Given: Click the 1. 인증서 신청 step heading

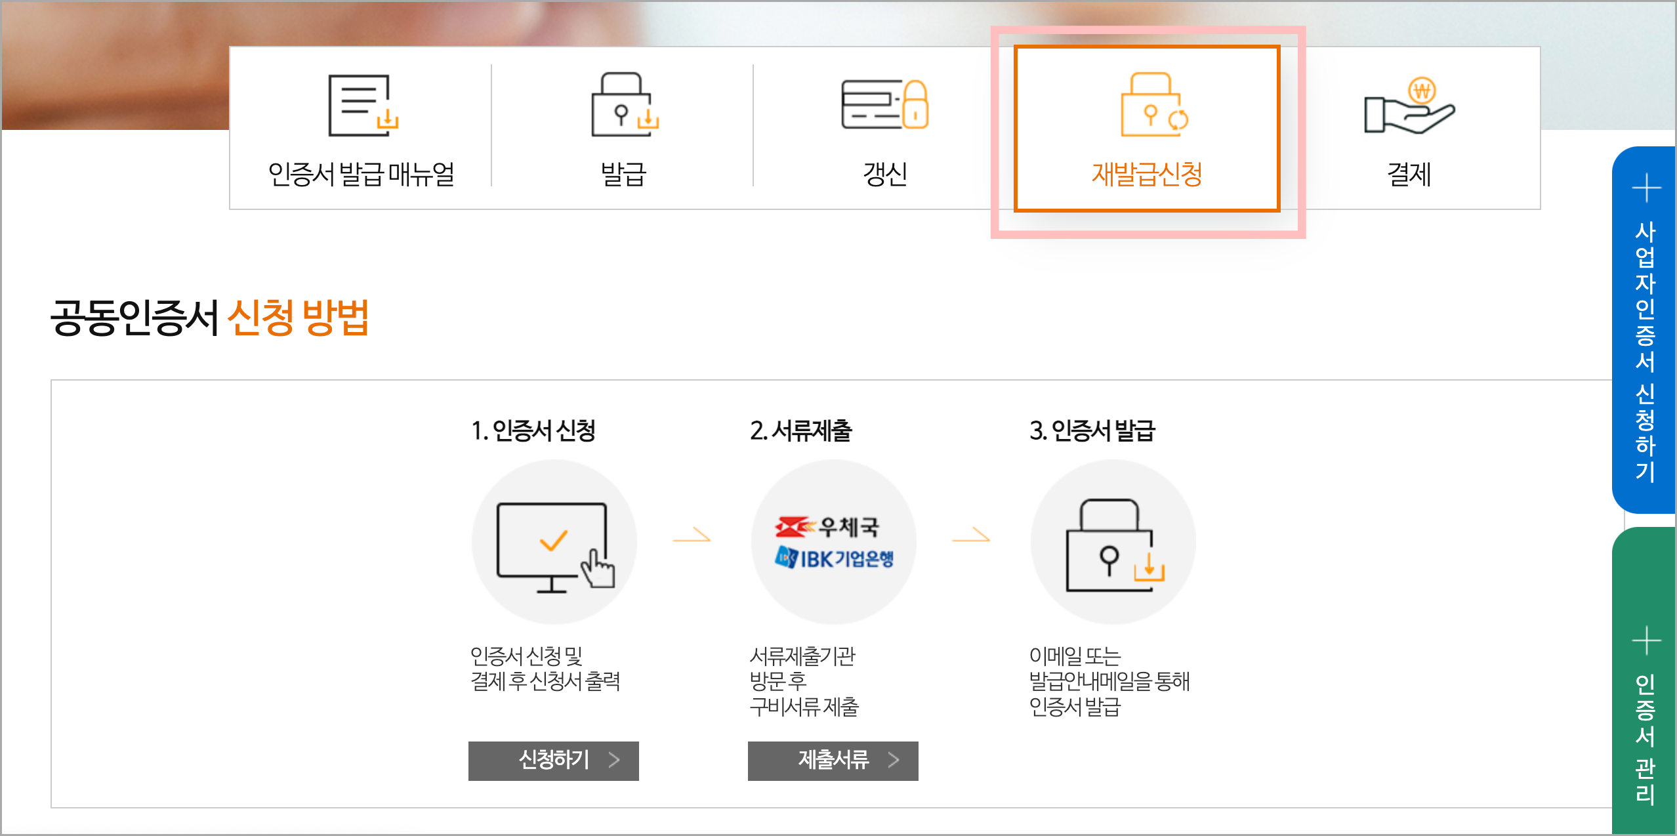Looking at the screenshot, I should point(533,431).
